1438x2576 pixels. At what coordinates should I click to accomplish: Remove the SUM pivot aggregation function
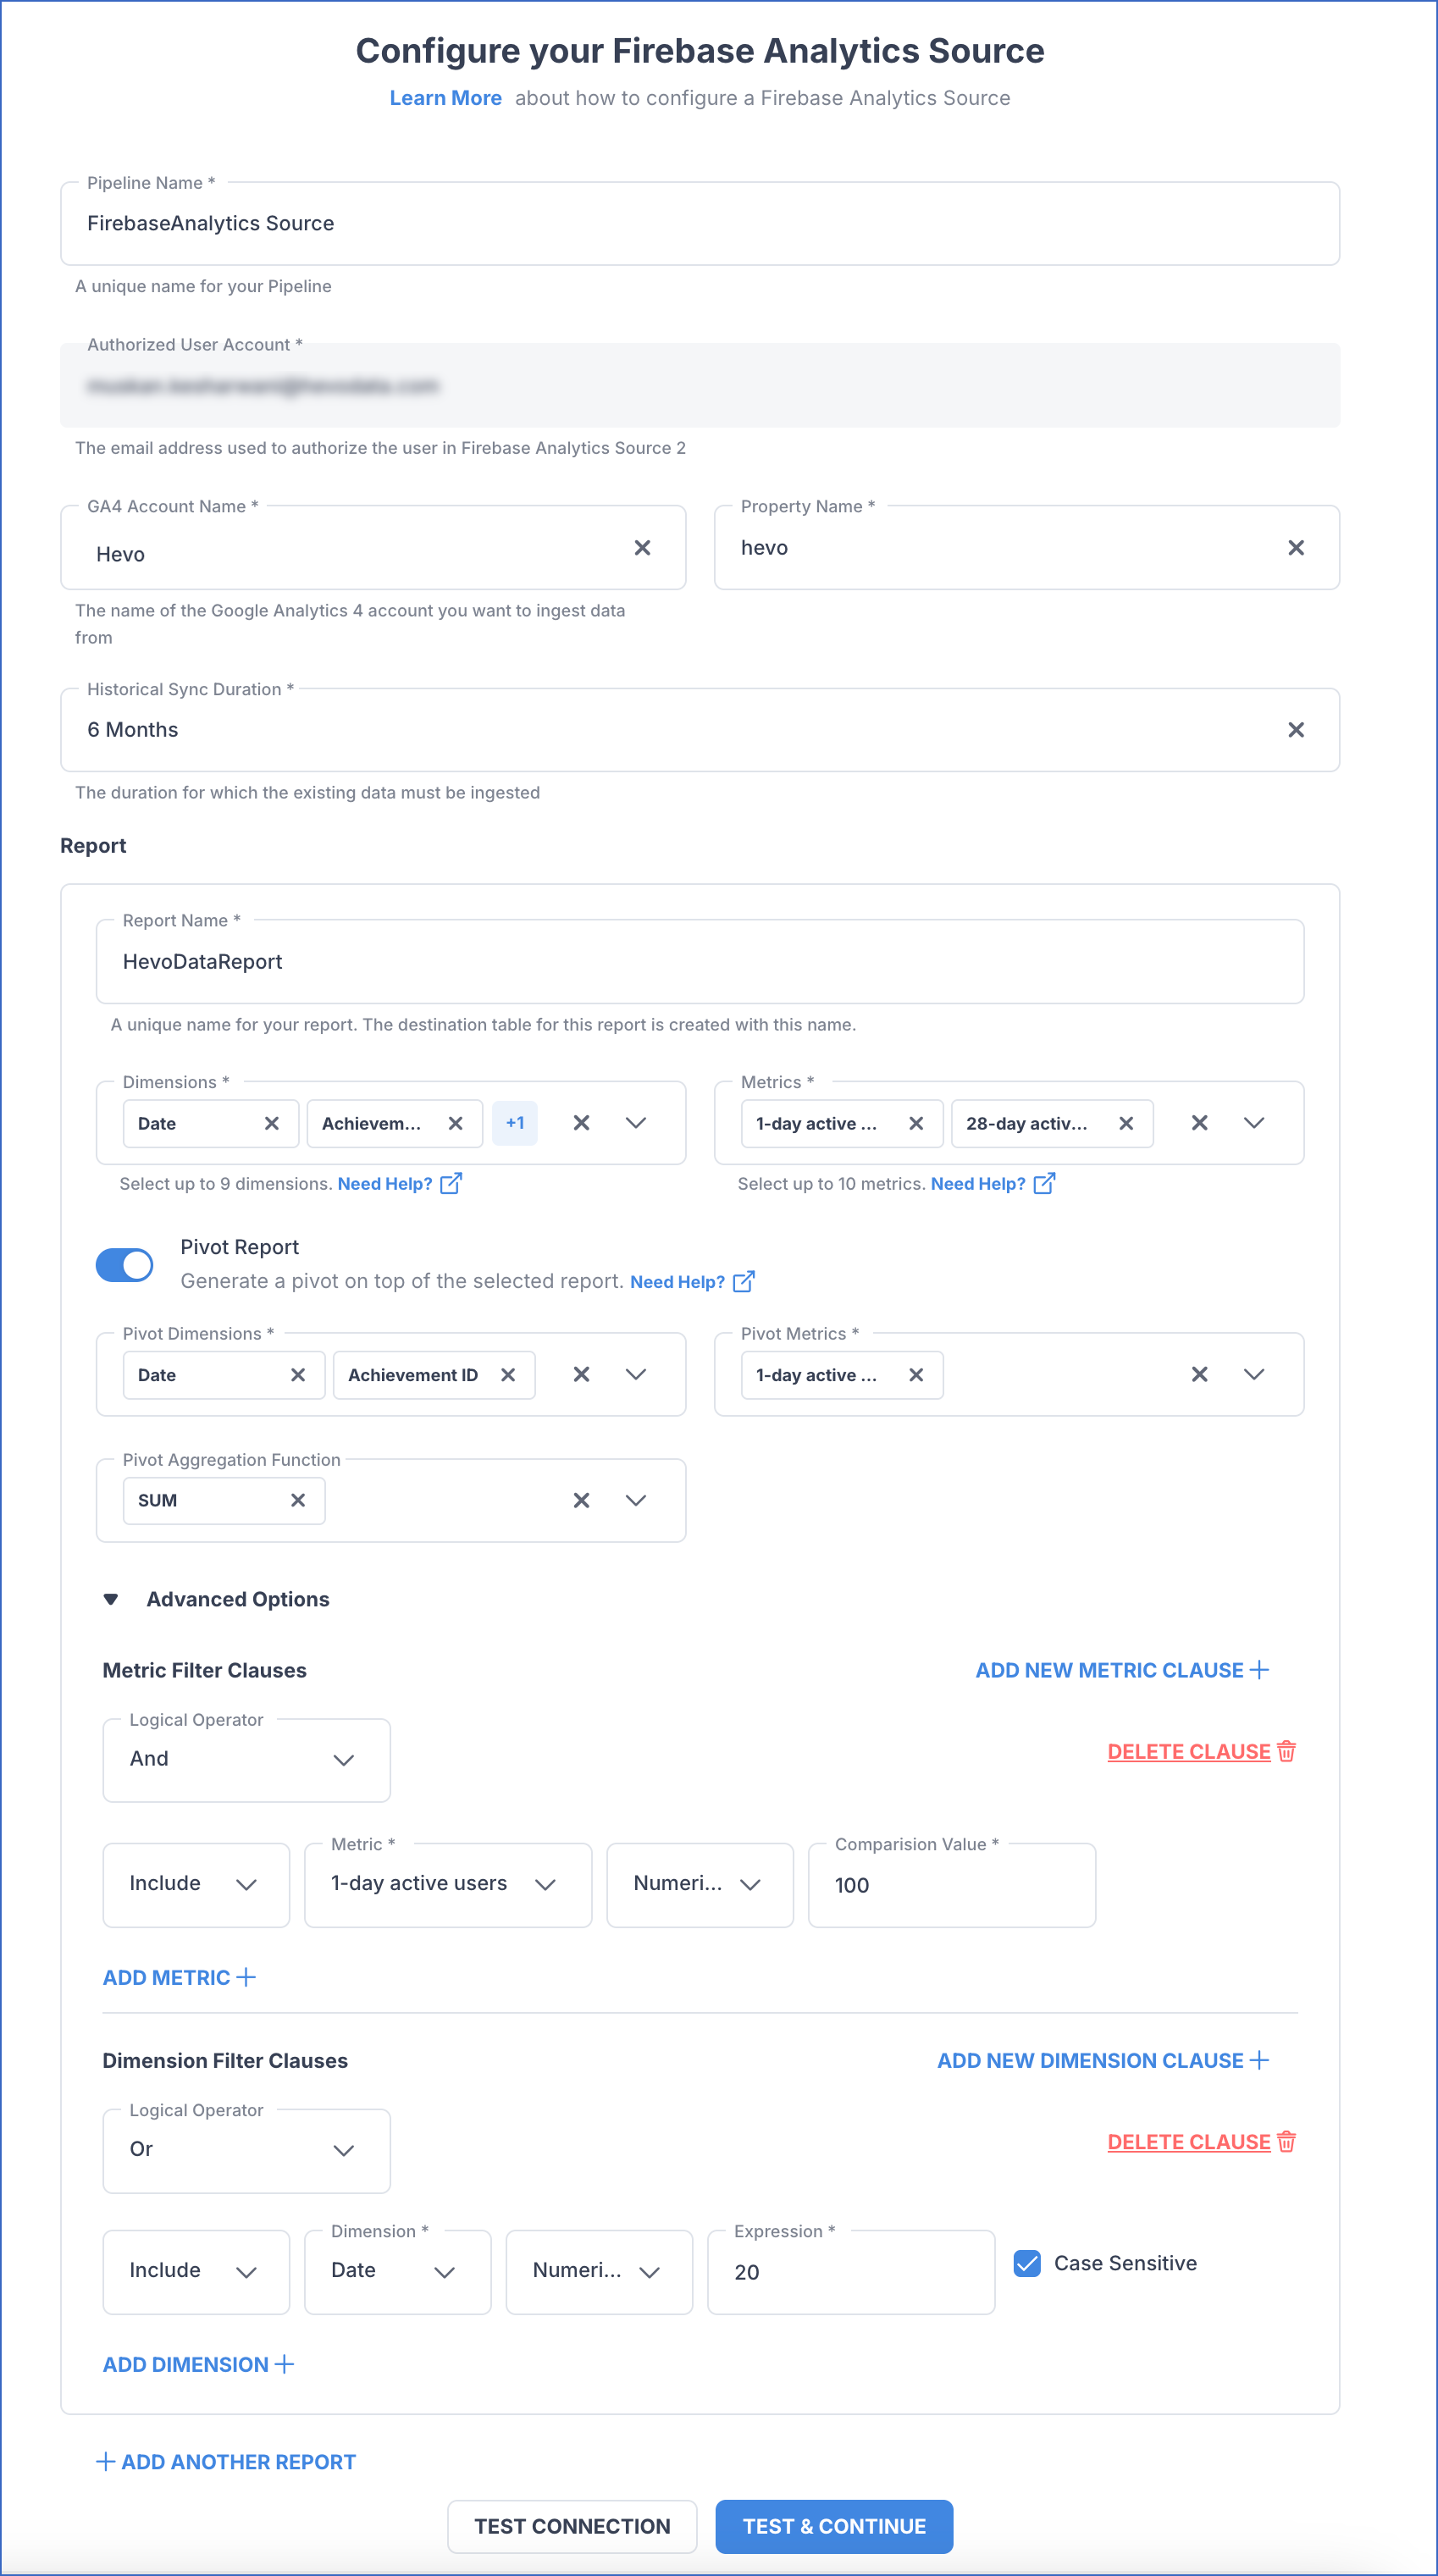pyautogui.click(x=297, y=1500)
